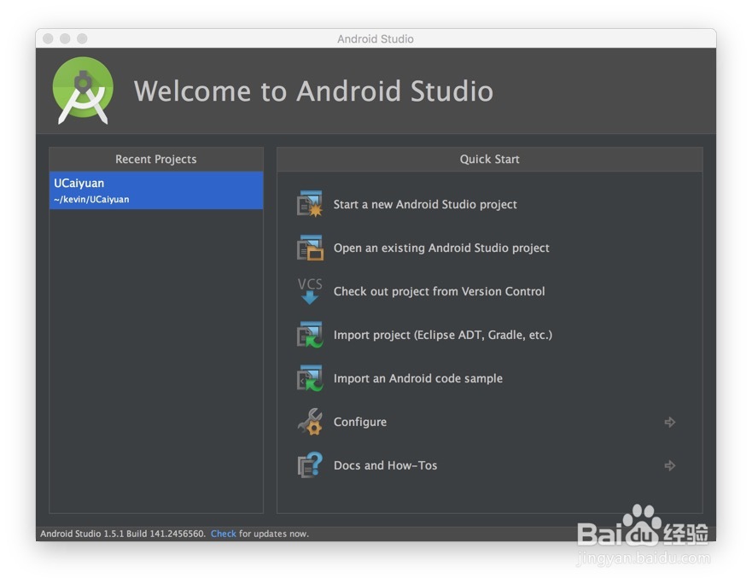Click the new Android Studio project icon

310,204
